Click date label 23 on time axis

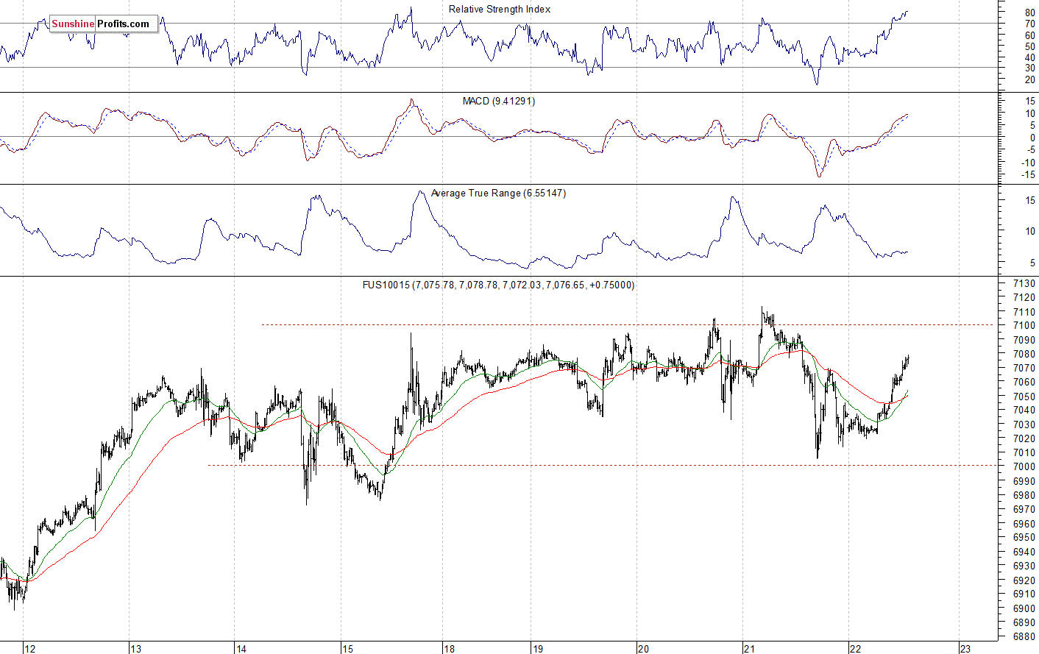coord(965,648)
